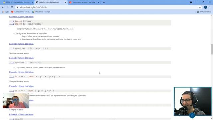Click the page vertical scrollbar thumb
Image resolution: width=213 pixels, height=120 pixels.
(212, 49)
